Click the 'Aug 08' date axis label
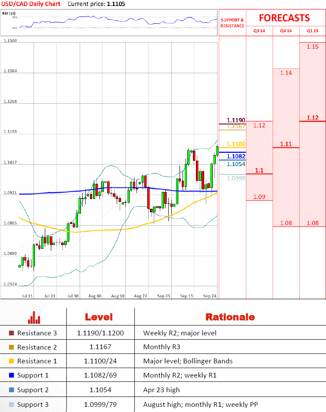This screenshot has height=412, width=326. tap(95, 296)
